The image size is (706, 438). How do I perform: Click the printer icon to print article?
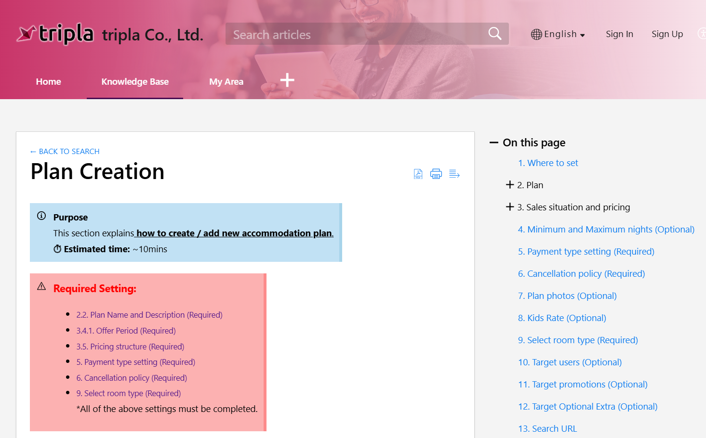tap(436, 174)
